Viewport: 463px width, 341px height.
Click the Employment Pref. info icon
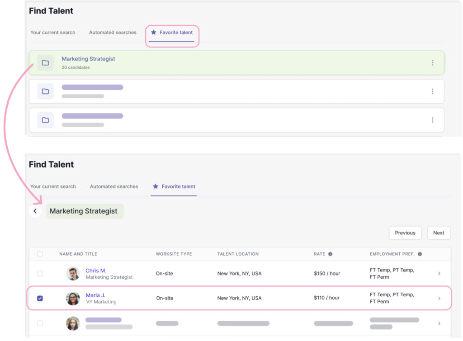tap(420, 254)
